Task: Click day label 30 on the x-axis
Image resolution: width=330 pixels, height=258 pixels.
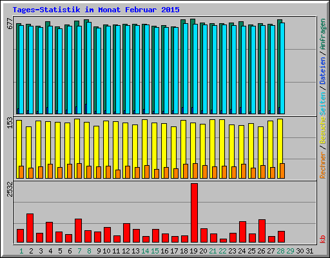Action: [x=300, y=251]
